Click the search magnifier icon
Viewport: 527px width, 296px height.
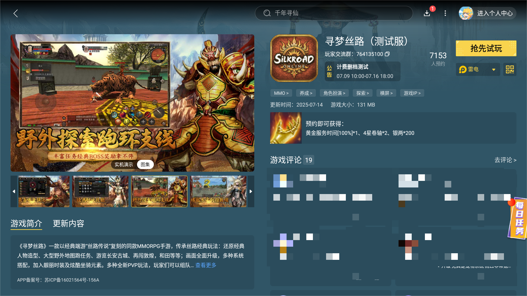tap(266, 13)
